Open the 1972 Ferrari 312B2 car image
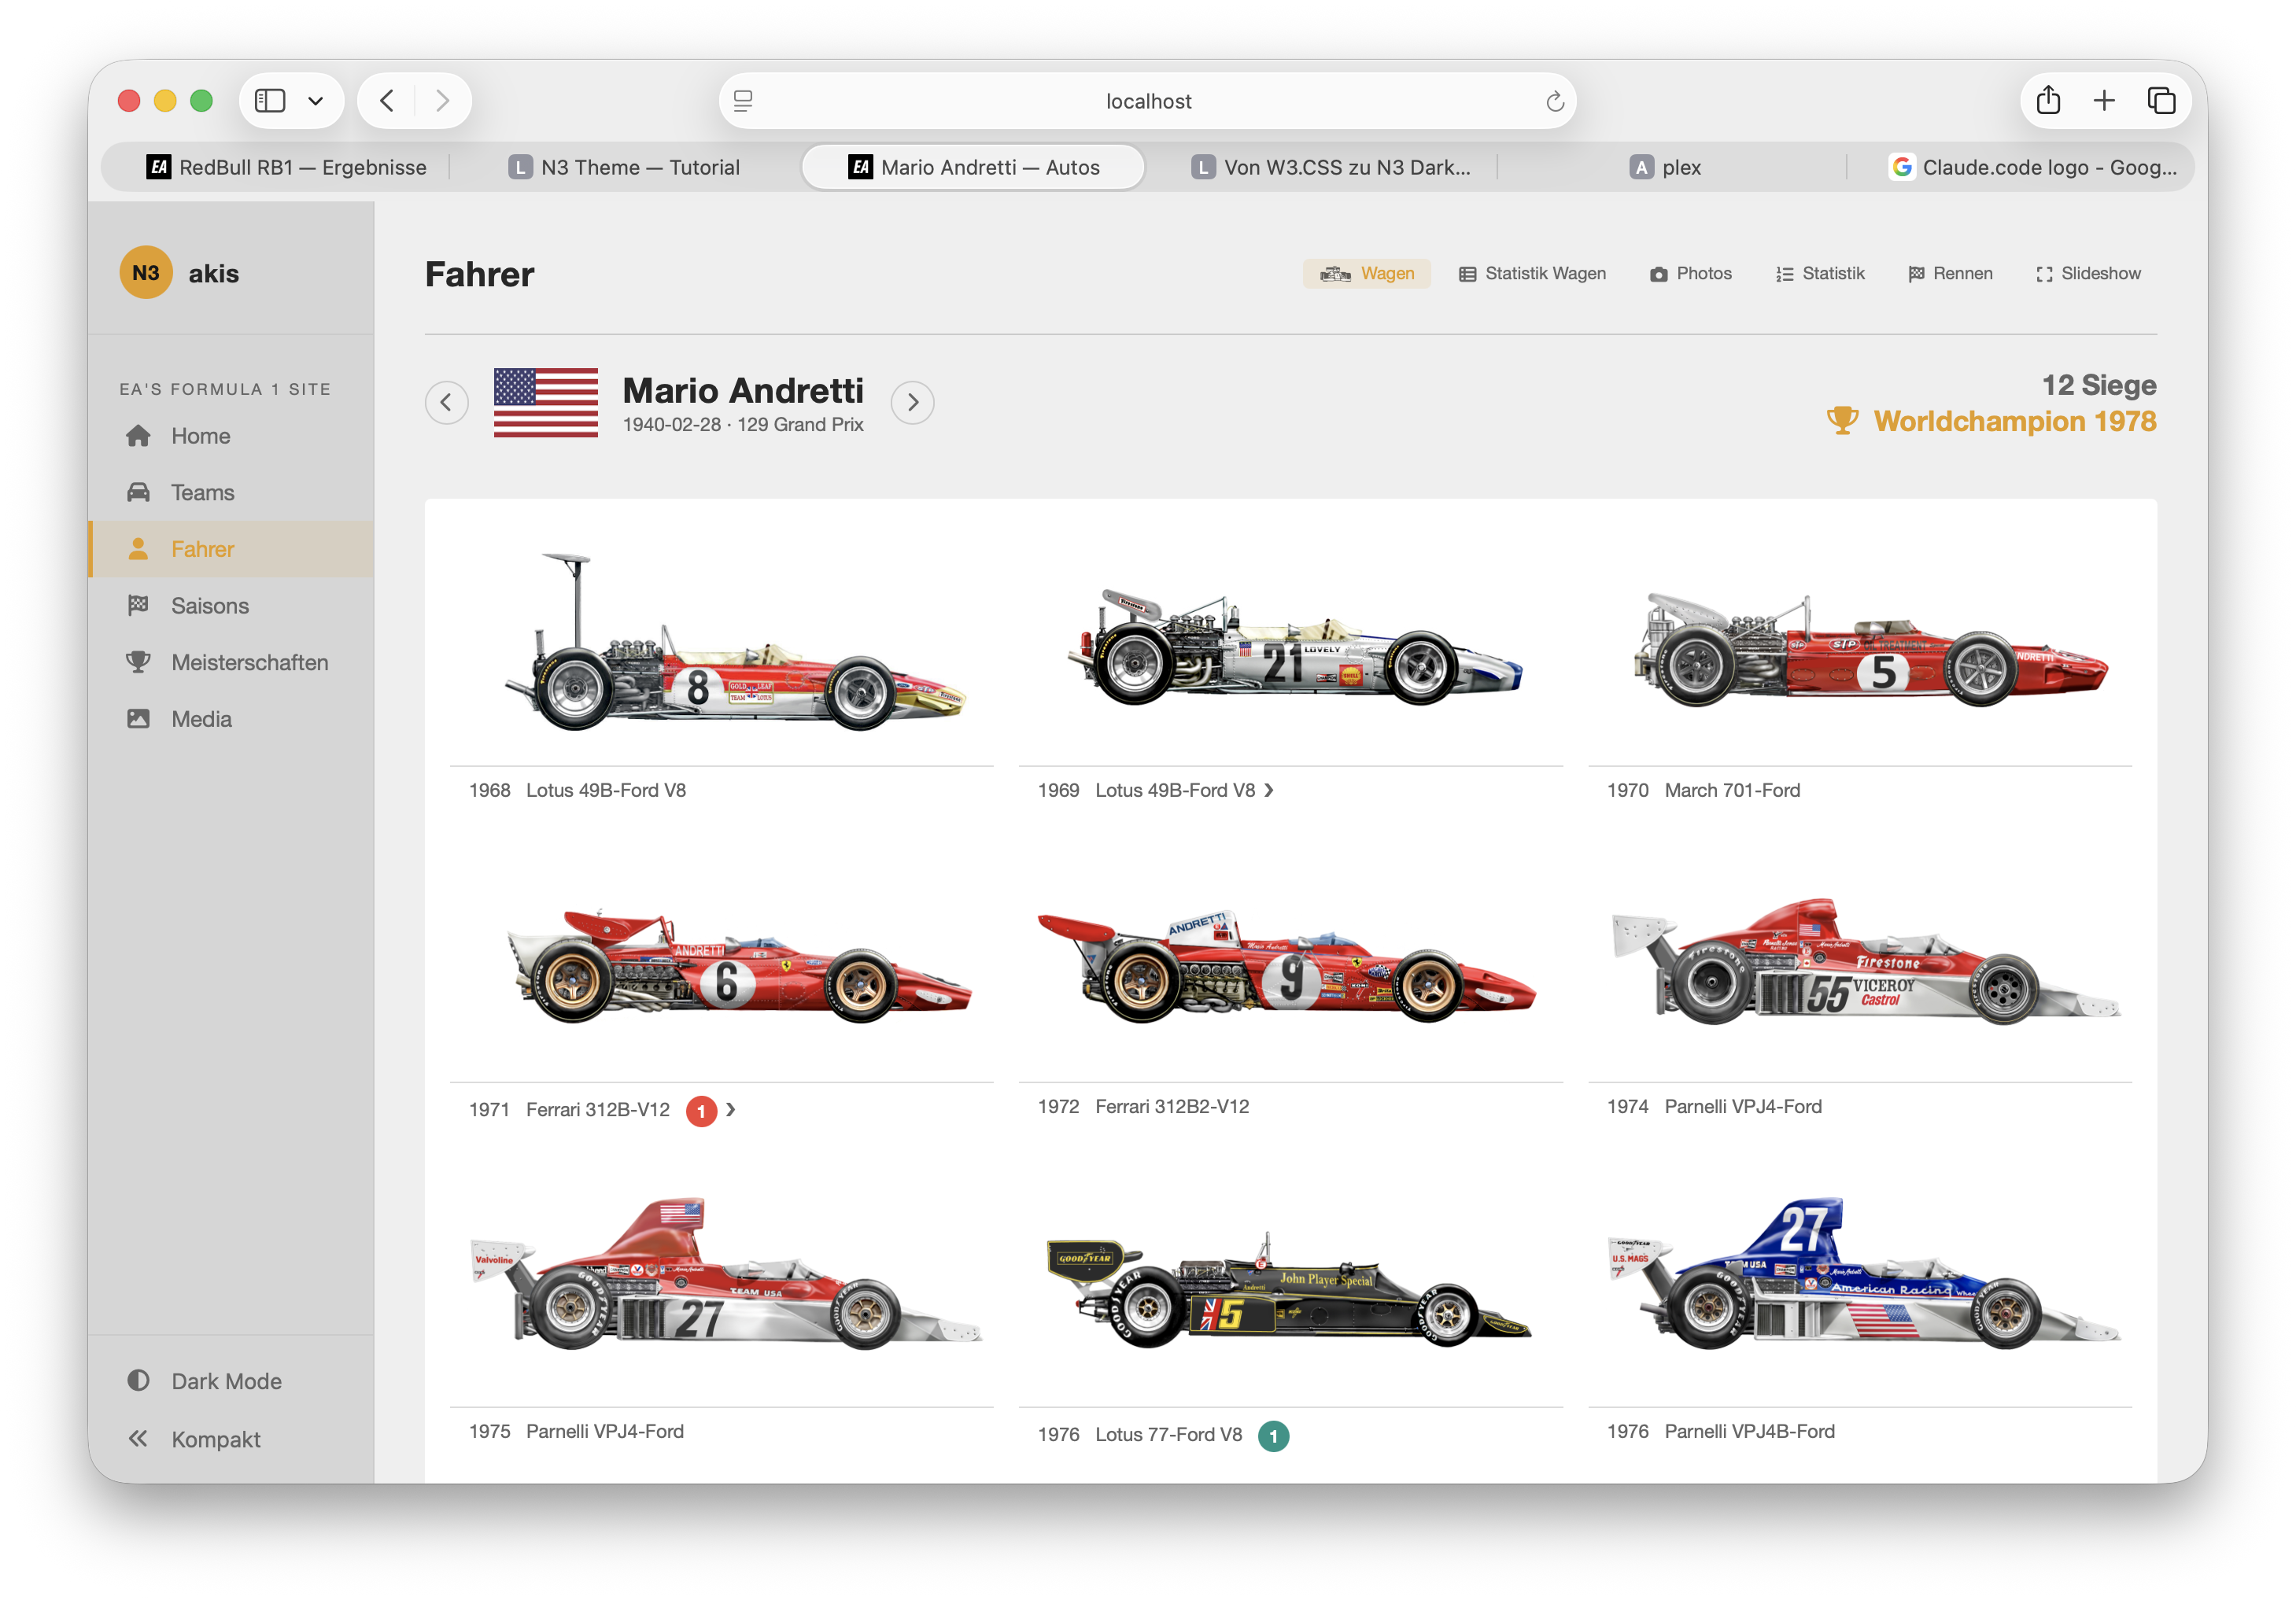2296x1600 pixels. pyautogui.click(x=1286, y=965)
